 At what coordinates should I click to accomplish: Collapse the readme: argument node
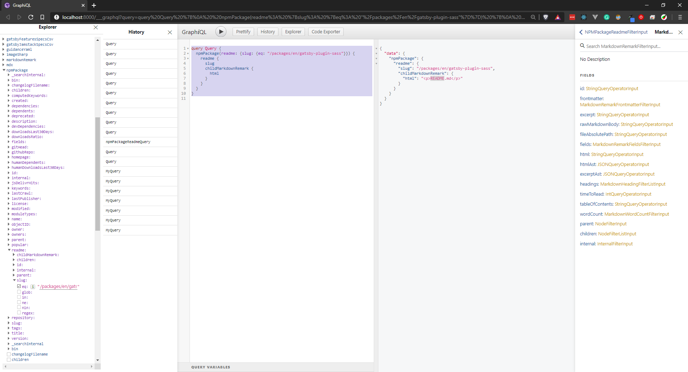point(9,250)
